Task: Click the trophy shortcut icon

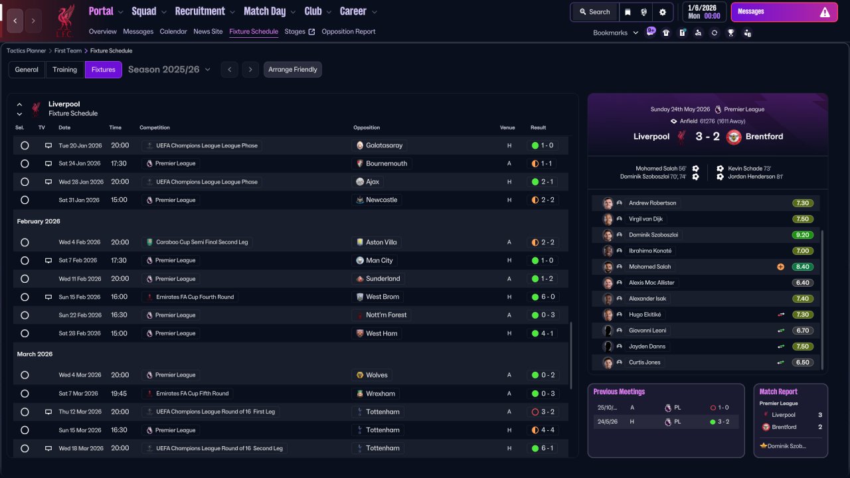Action: (730, 33)
